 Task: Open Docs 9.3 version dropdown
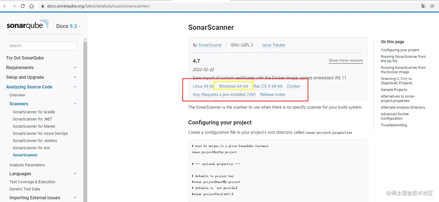pyautogui.click(x=69, y=26)
